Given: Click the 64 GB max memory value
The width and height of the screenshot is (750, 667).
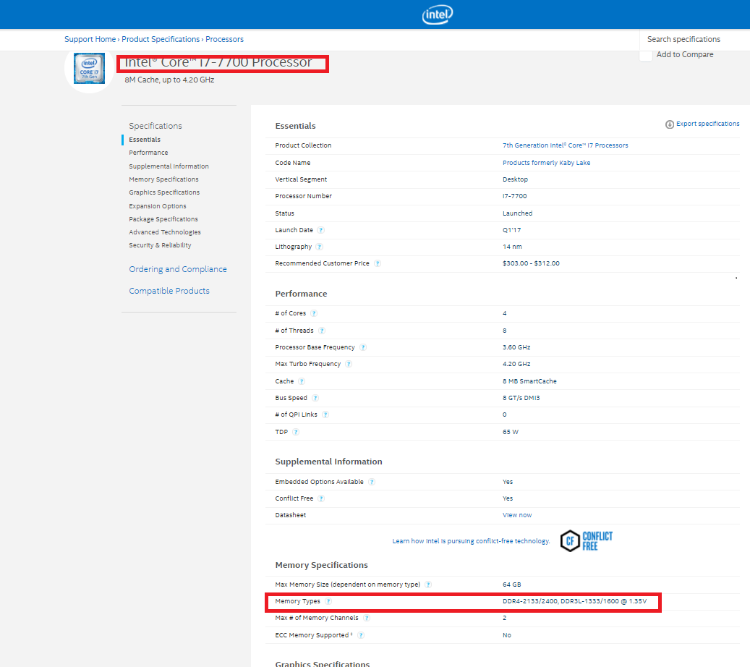Looking at the screenshot, I should click(511, 585).
